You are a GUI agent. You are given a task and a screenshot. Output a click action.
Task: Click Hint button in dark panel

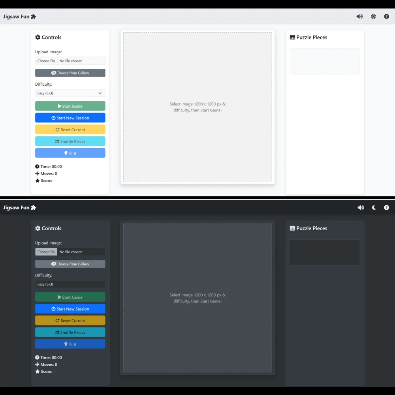[70, 344]
